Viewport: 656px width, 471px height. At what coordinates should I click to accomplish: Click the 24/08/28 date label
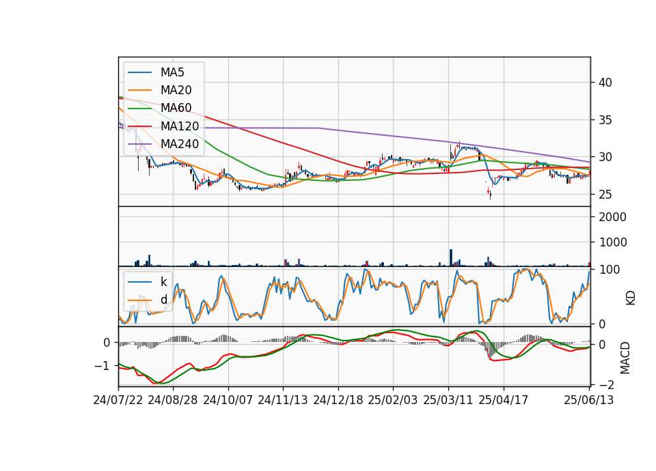(173, 400)
